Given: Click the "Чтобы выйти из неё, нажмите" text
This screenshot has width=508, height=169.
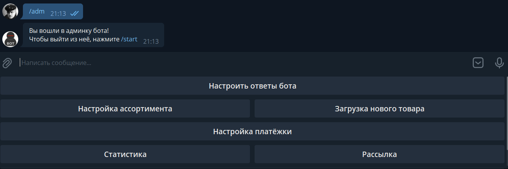Looking at the screenshot, I should point(74,39).
